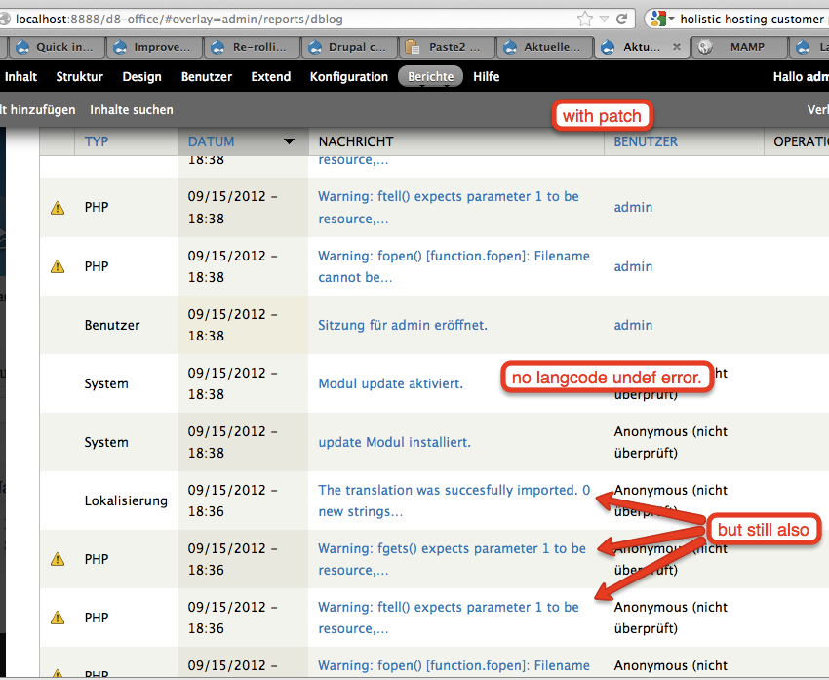Click the 'Inhalte suchen' shortcut link
829x680 pixels.
coord(131,109)
